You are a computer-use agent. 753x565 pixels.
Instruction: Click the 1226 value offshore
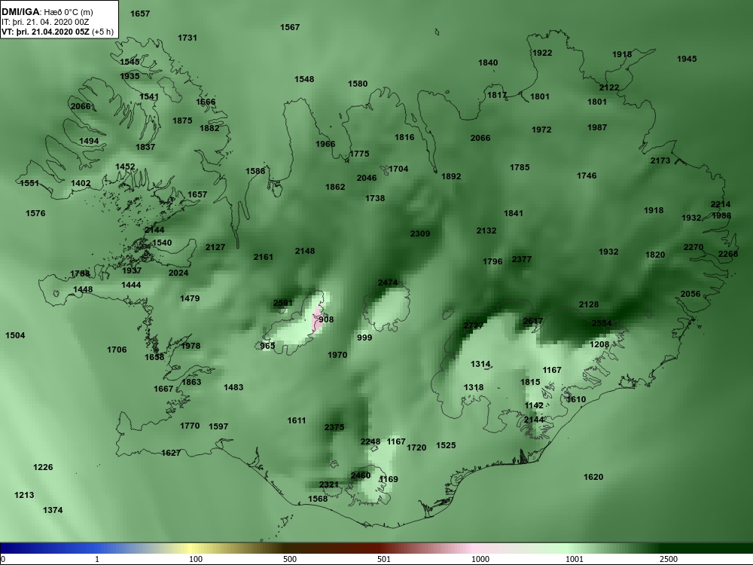coord(43,467)
